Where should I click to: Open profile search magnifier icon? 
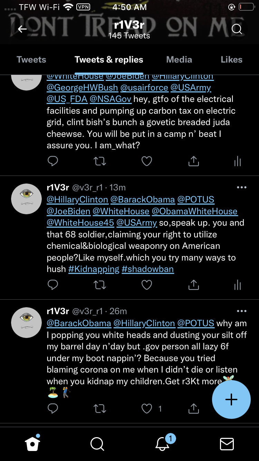(x=237, y=29)
